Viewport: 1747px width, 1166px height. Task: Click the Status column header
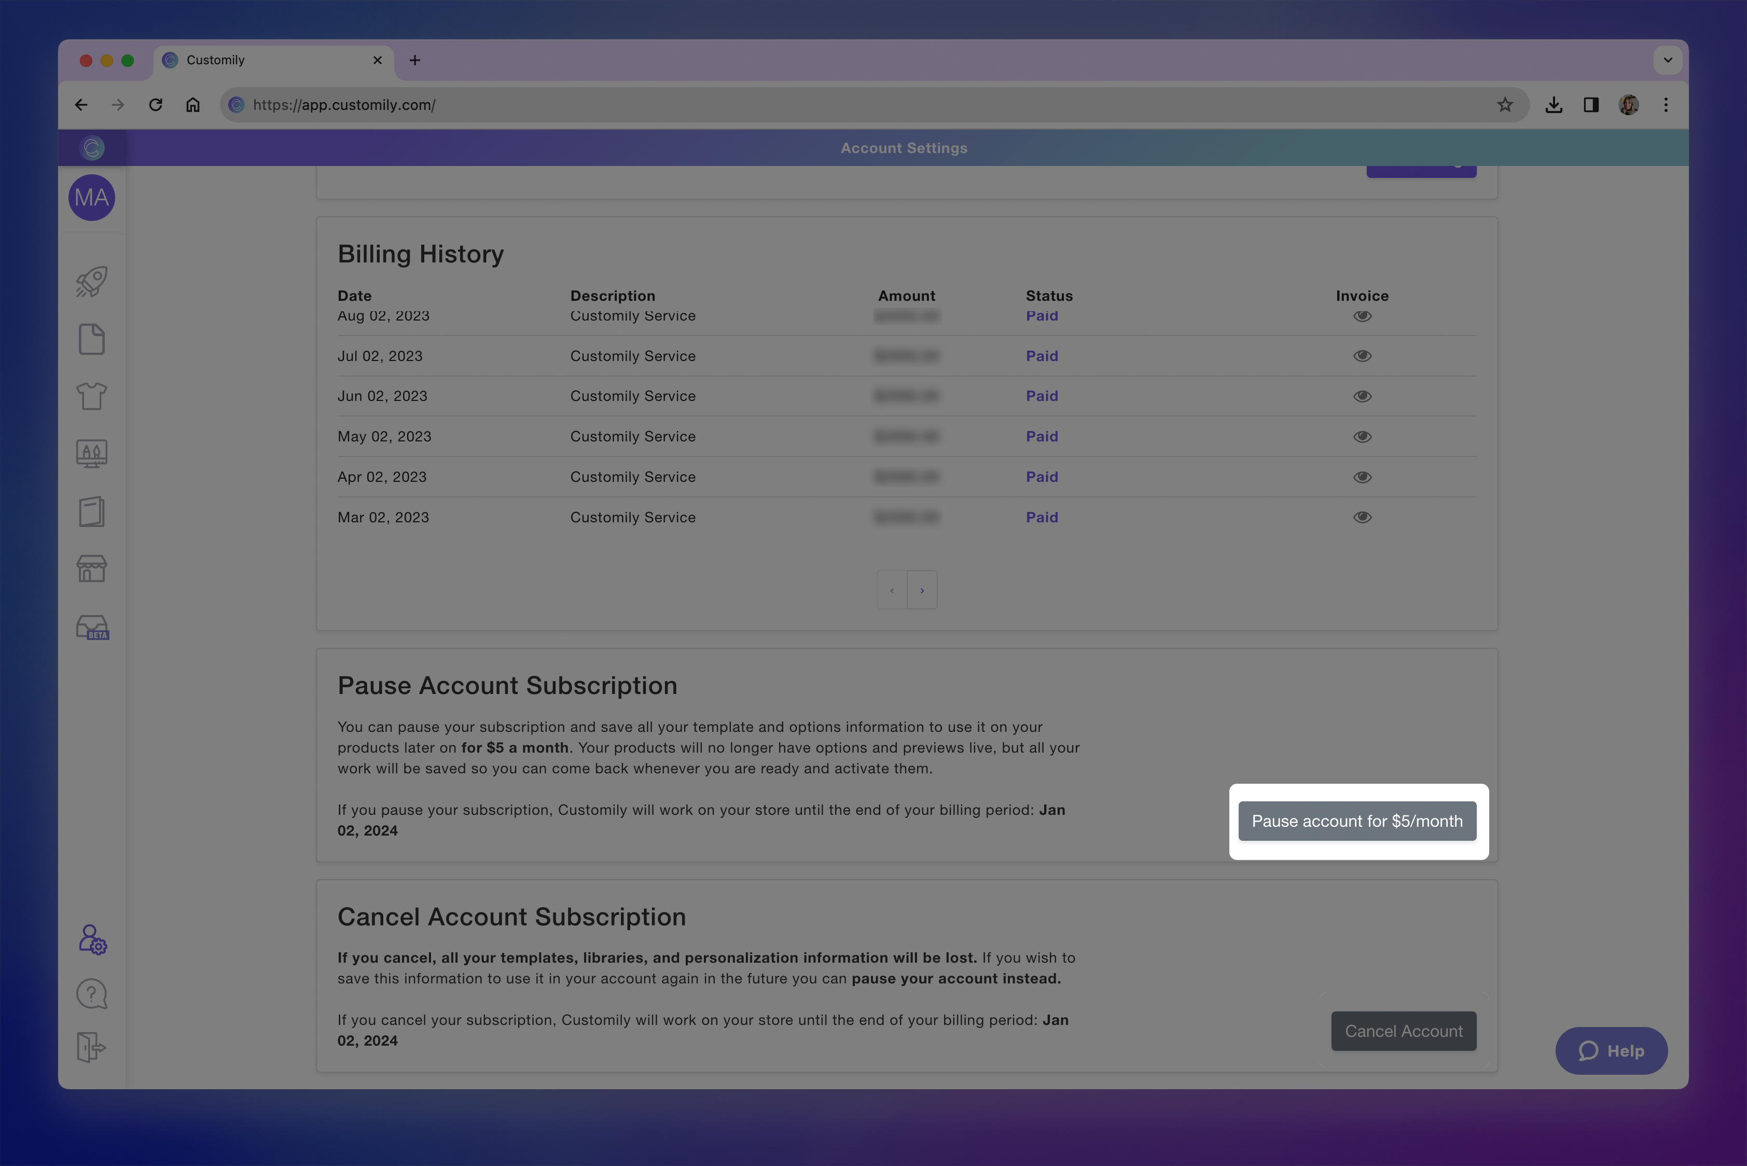pyautogui.click(x=1049, y=296)
